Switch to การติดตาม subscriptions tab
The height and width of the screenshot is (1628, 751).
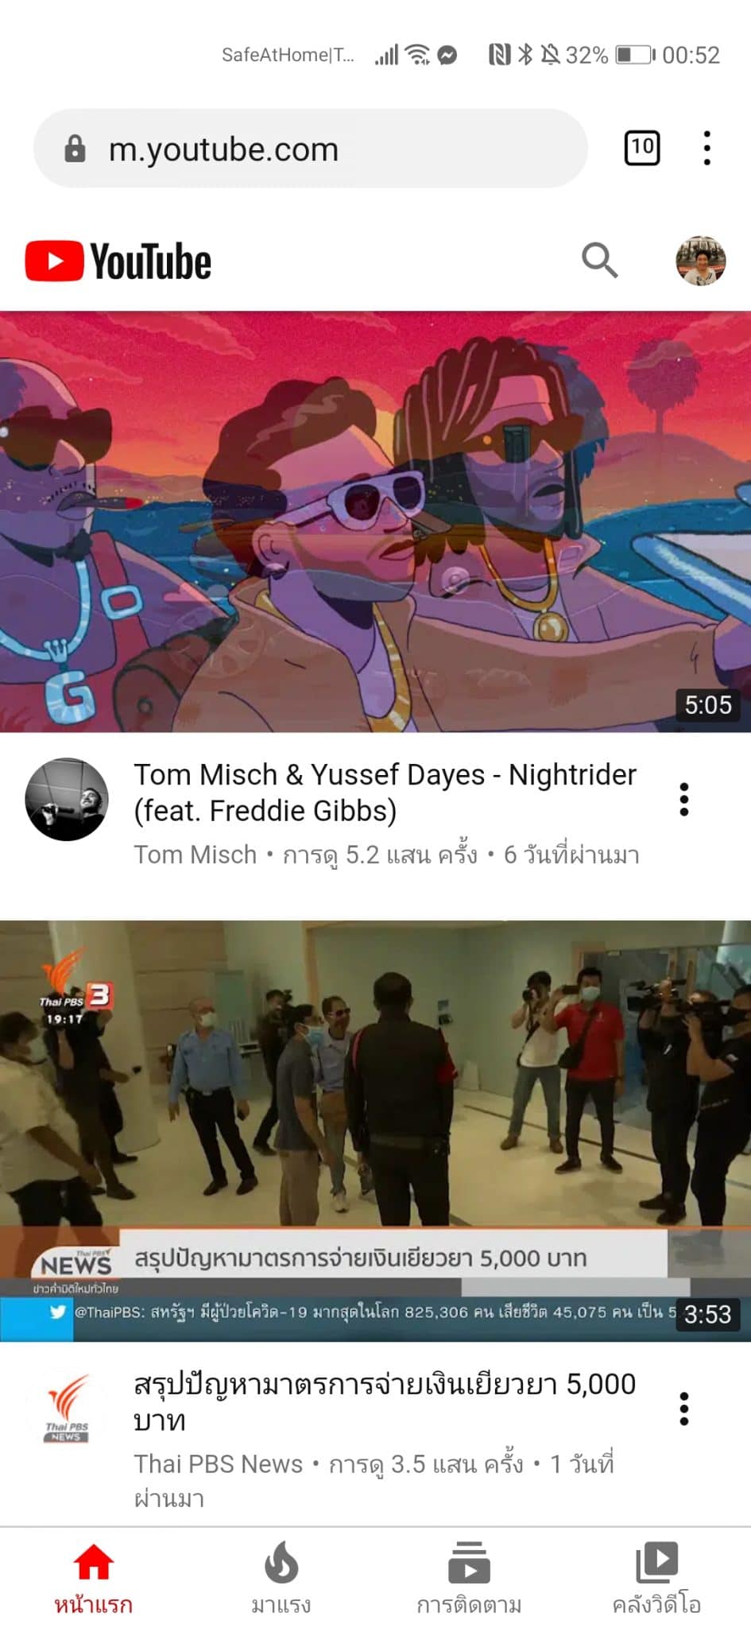469,1578
